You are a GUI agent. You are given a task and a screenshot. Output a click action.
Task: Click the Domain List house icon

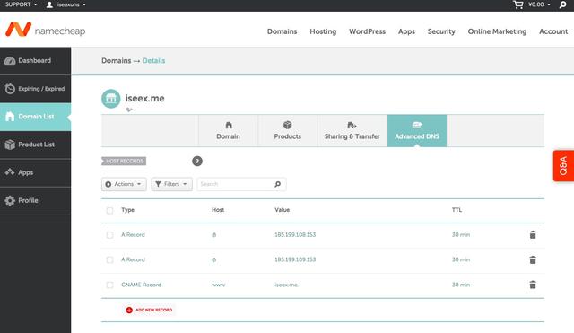click(10, 117)
